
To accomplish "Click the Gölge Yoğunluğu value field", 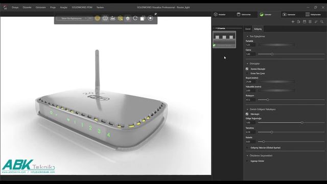I will coord(250,123).
